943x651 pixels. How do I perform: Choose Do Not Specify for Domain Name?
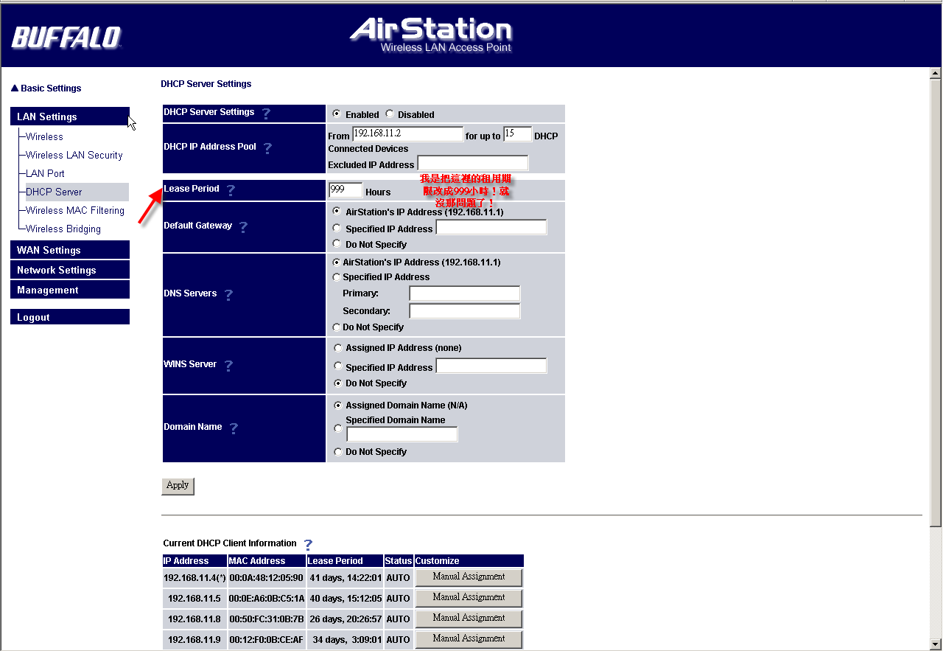338,451
